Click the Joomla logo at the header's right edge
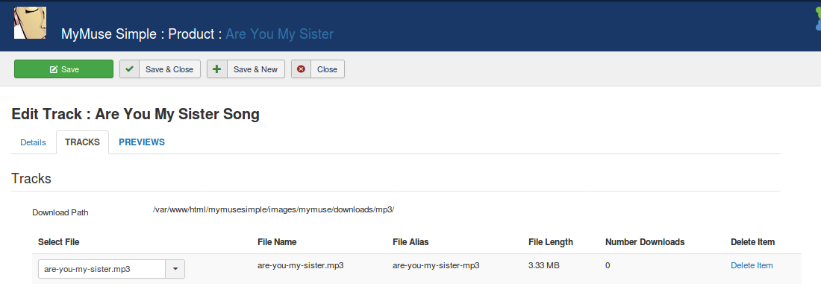Image resolution: width=821 pixels, height=307 pixels. click(x=817, y=20)
